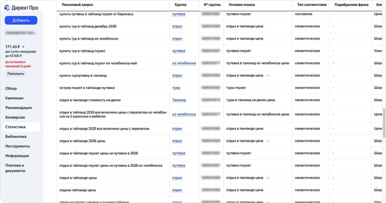
Task: Expand ellipsis in the 'отдых в таиланде 2026 цены' row
Action: [268, 141]
